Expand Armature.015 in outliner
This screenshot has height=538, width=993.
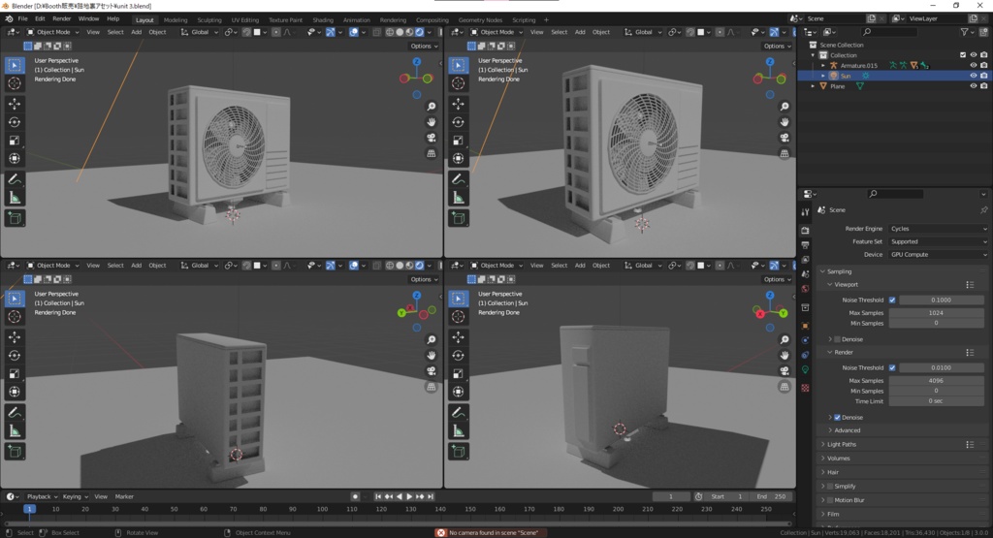(823, 65)
